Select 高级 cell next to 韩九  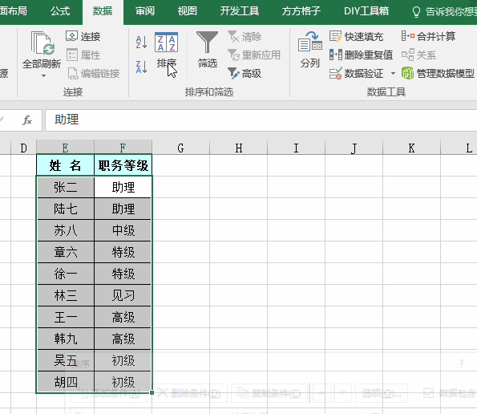click(x=123, y=339)
